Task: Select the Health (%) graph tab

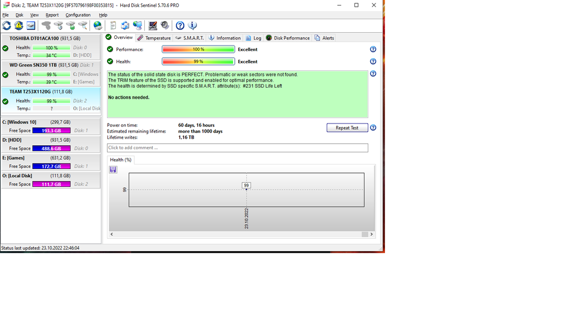Action: (120, 160)
